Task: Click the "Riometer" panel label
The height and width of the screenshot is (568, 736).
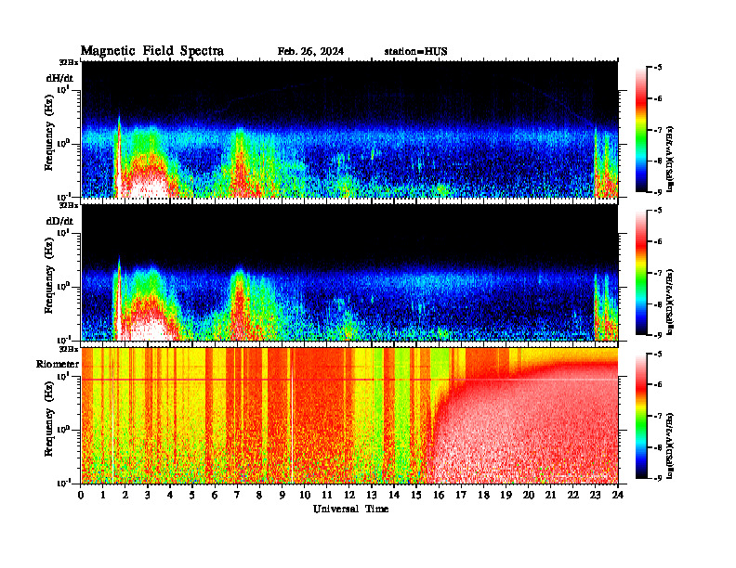Action: pos(58,364)
